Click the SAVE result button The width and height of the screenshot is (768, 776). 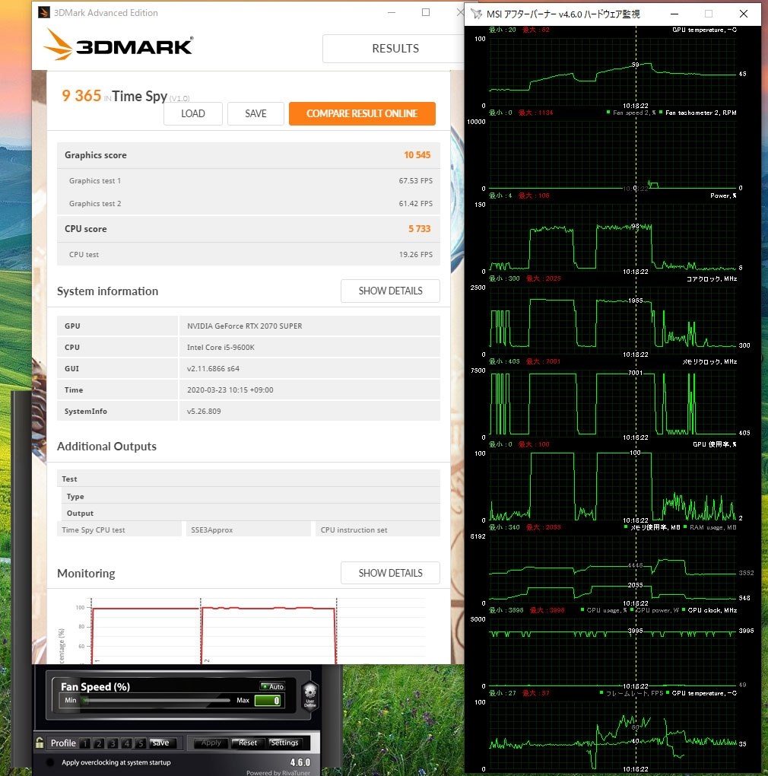255,114
